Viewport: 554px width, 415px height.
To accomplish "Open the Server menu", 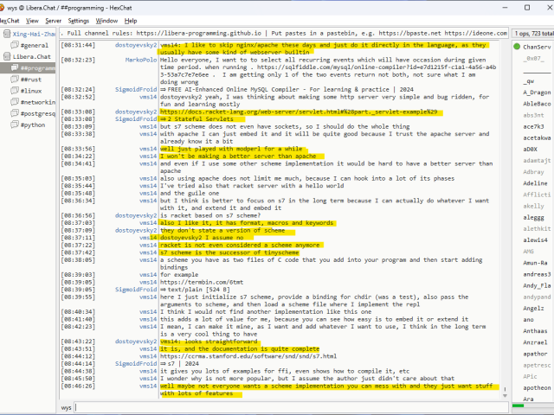I will click(x=53, y=20).
